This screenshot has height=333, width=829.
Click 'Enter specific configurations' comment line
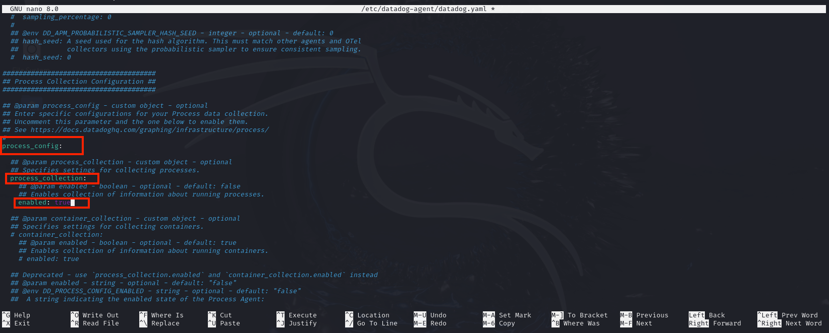[x=135, y=114]
